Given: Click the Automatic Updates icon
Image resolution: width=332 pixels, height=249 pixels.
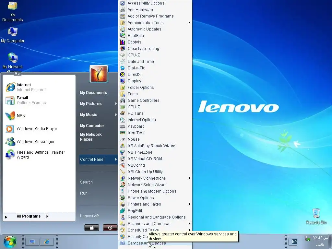Looking at the screenshot, I should click(x=122, y=29).
